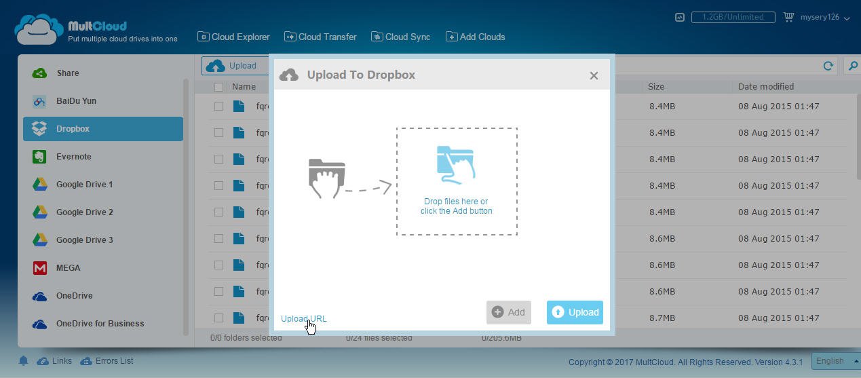Close the Upload To Dropbox dialog

pos(594,75)
